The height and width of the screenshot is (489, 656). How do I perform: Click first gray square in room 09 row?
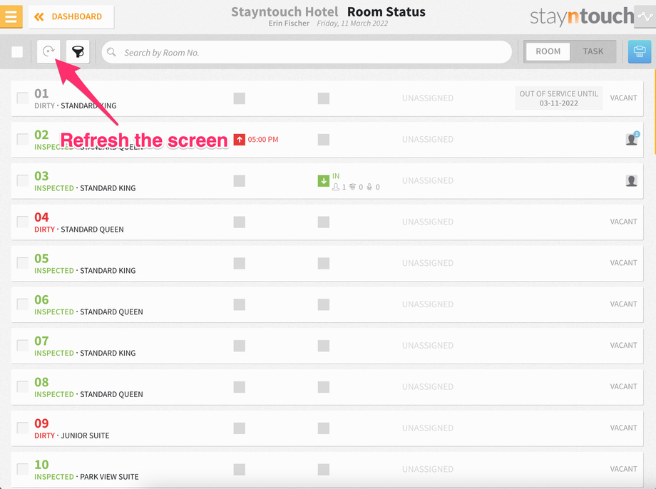[x=240, y=428]
